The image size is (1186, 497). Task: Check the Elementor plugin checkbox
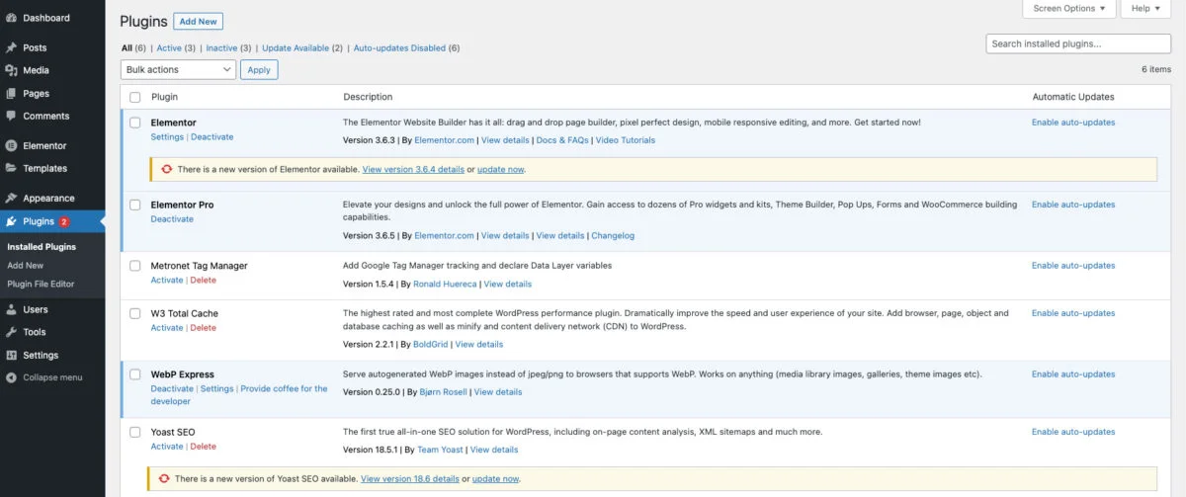[x=135, y=123]
